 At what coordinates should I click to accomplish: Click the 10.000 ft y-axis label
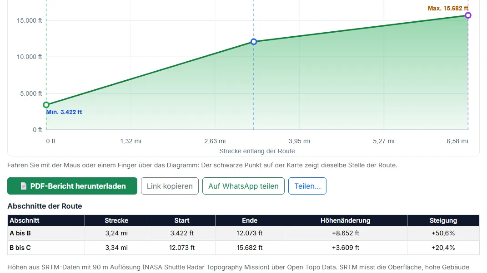(x=29, y=57)
